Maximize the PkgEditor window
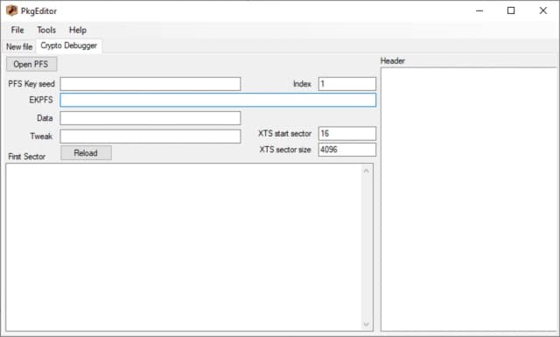The width and height of the screenshot is (560, 337). (x=511, y=11)
